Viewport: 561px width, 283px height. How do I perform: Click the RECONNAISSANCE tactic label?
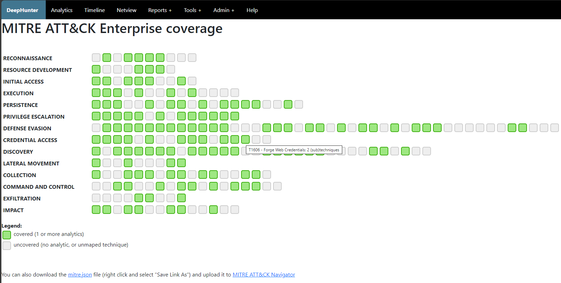point(28,58)
